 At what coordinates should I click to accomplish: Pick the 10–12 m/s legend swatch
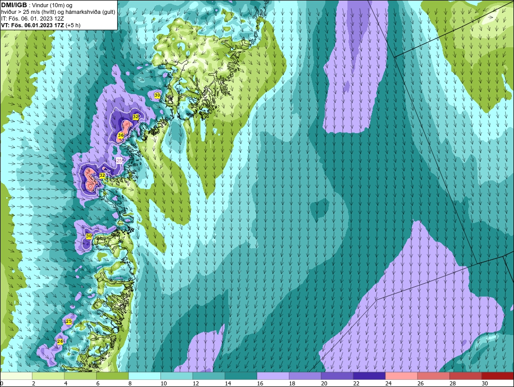coord(177,376)
